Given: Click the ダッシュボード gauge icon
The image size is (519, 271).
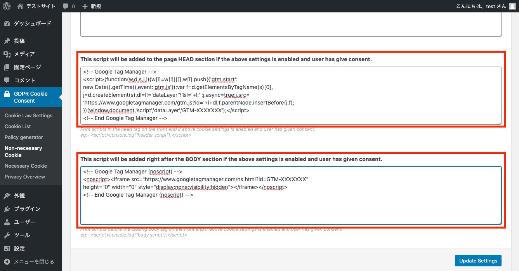Looking at the screenshot, I should point(7,24).
